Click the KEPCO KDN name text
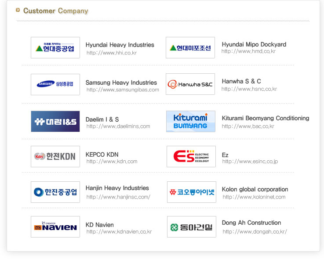The width and height of the screenshot is (324, 263). point(102,155)
